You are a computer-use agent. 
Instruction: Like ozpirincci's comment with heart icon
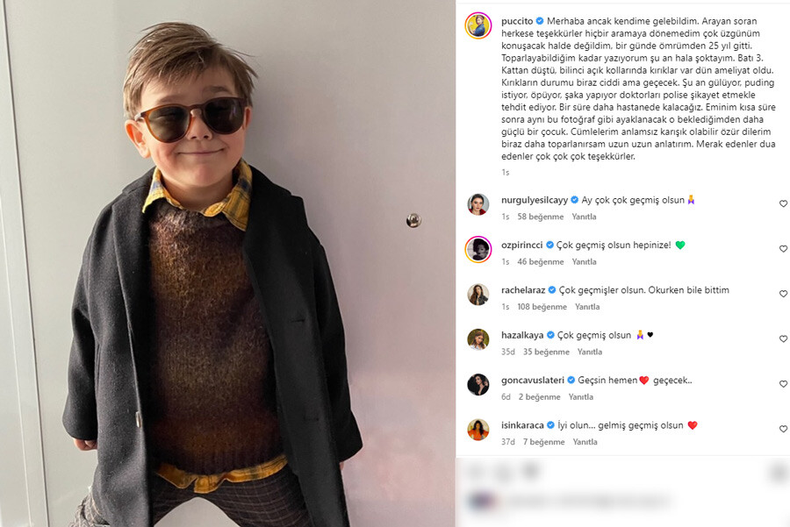[x=783, y=249]
